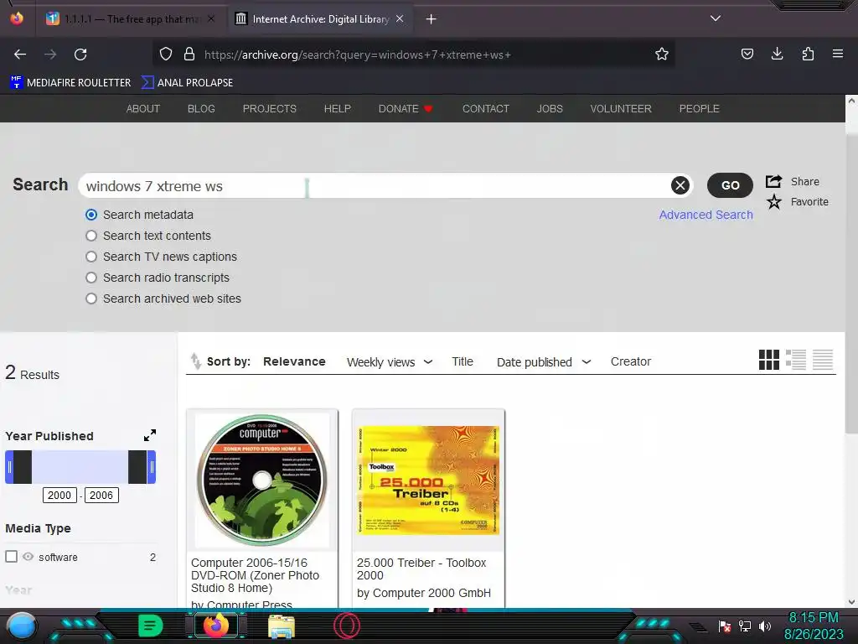Click the 2006 end year field
This screenshot has width=858, height=644.
click(x=101, y=495)
